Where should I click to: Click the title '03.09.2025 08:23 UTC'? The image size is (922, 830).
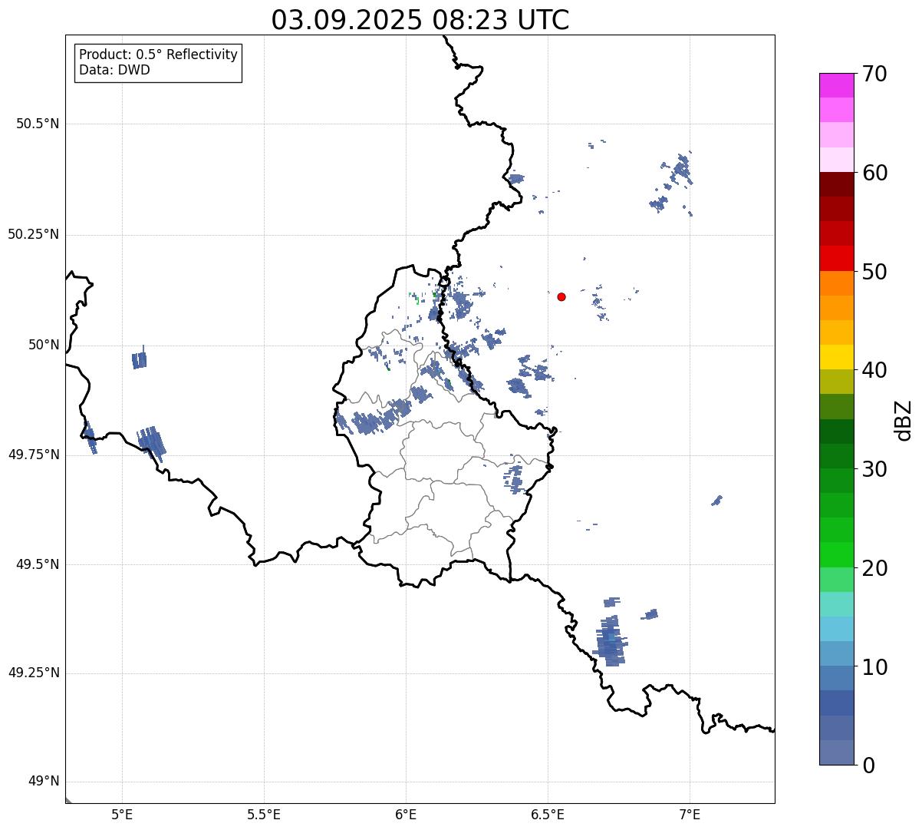(x=420, y=20)
